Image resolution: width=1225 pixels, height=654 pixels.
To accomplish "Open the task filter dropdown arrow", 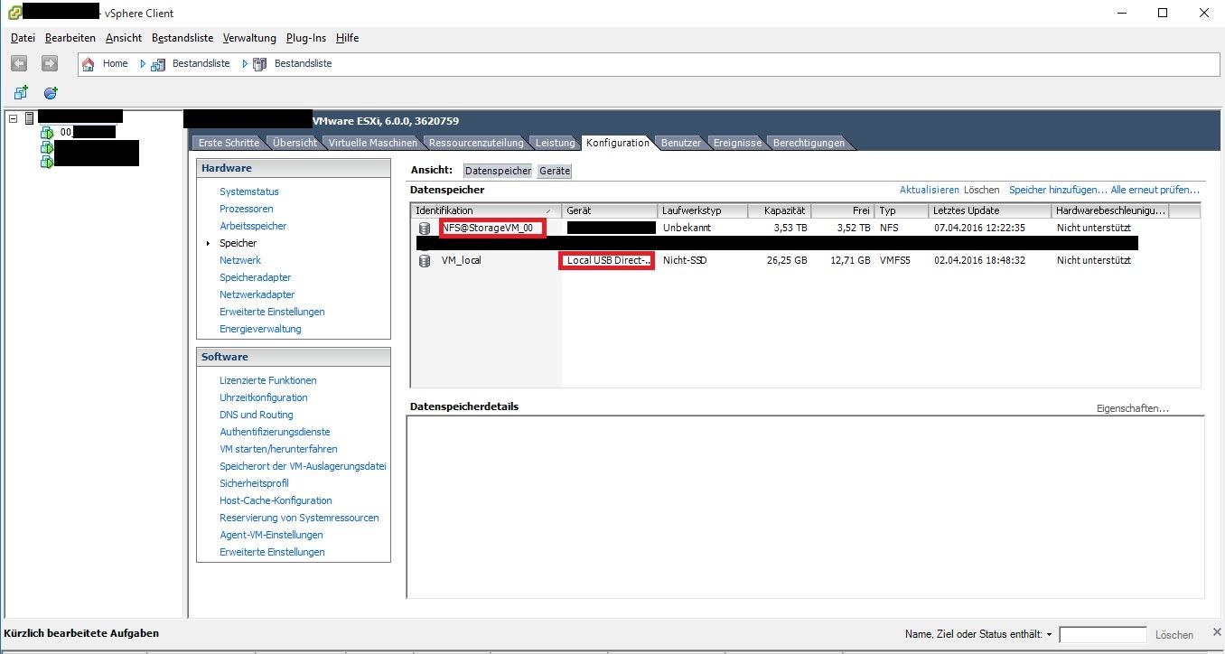I will coord(1049,635).
